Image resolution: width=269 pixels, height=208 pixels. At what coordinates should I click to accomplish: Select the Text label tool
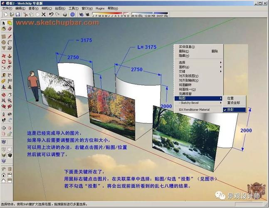(x=10, y=81)
